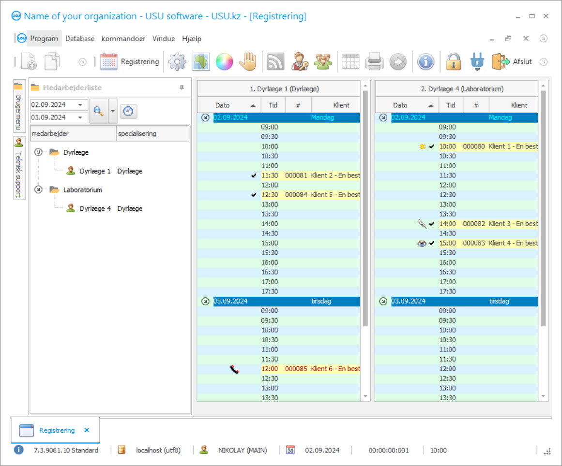This screenshot has width=562, height=466.
Task: Open the Program menu
Action: 44,39
